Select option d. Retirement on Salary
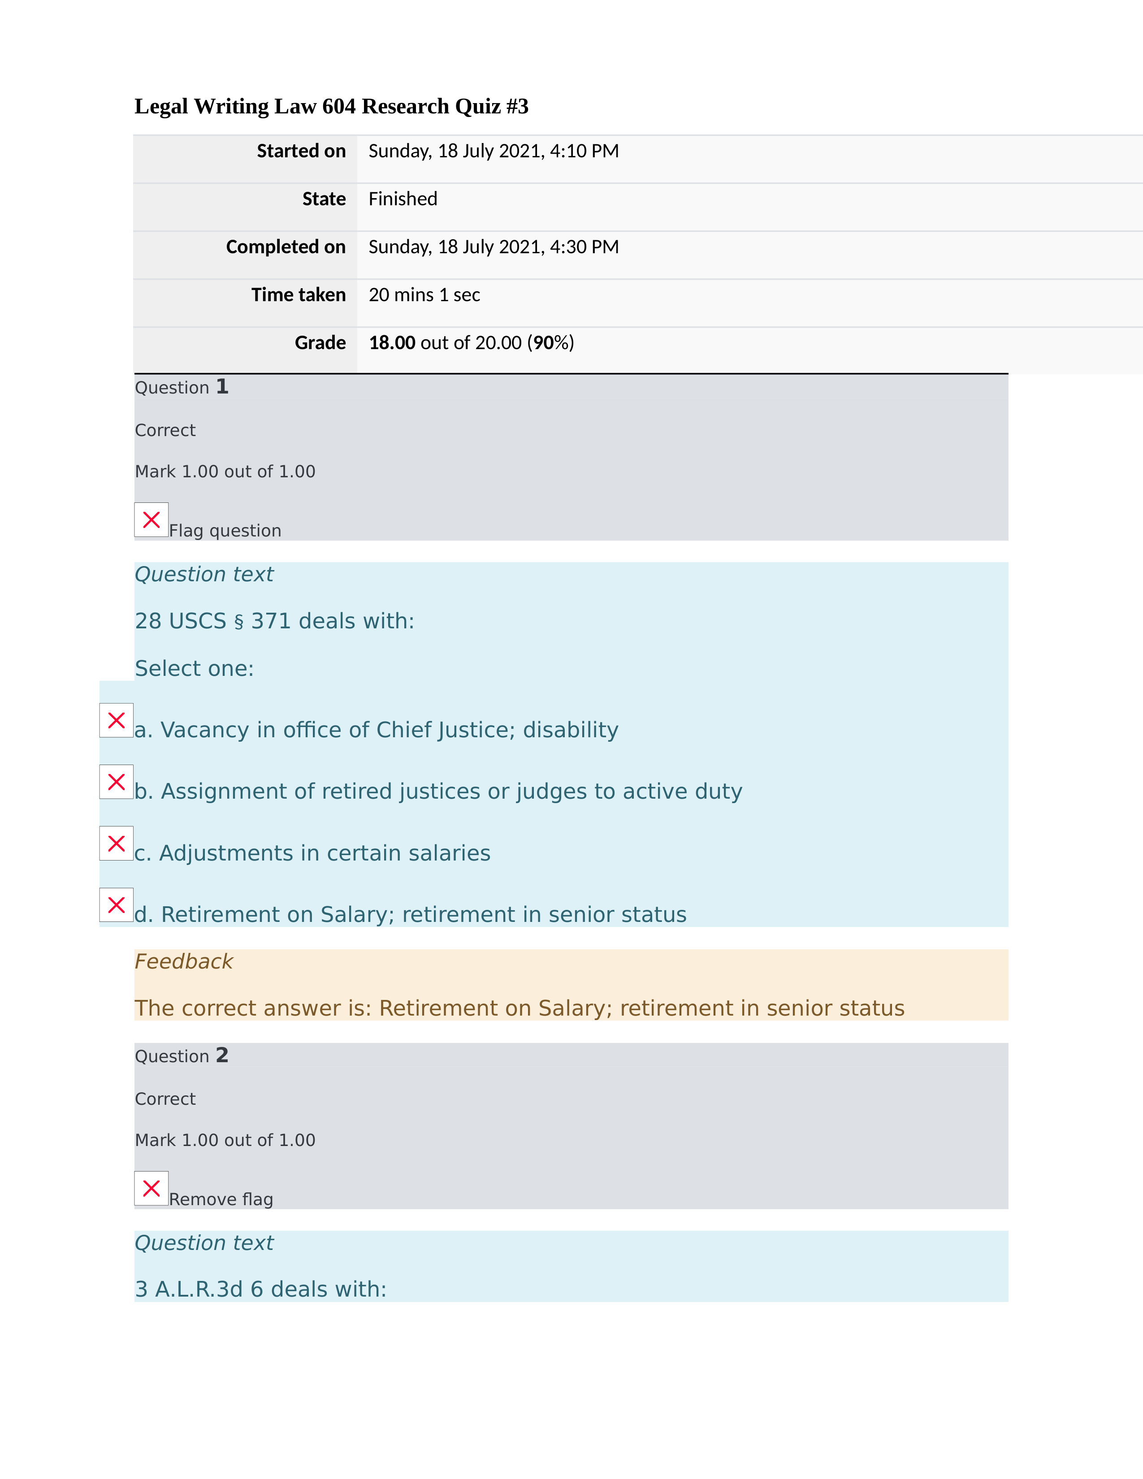1143x1479 pixels. tap(117, 905)
